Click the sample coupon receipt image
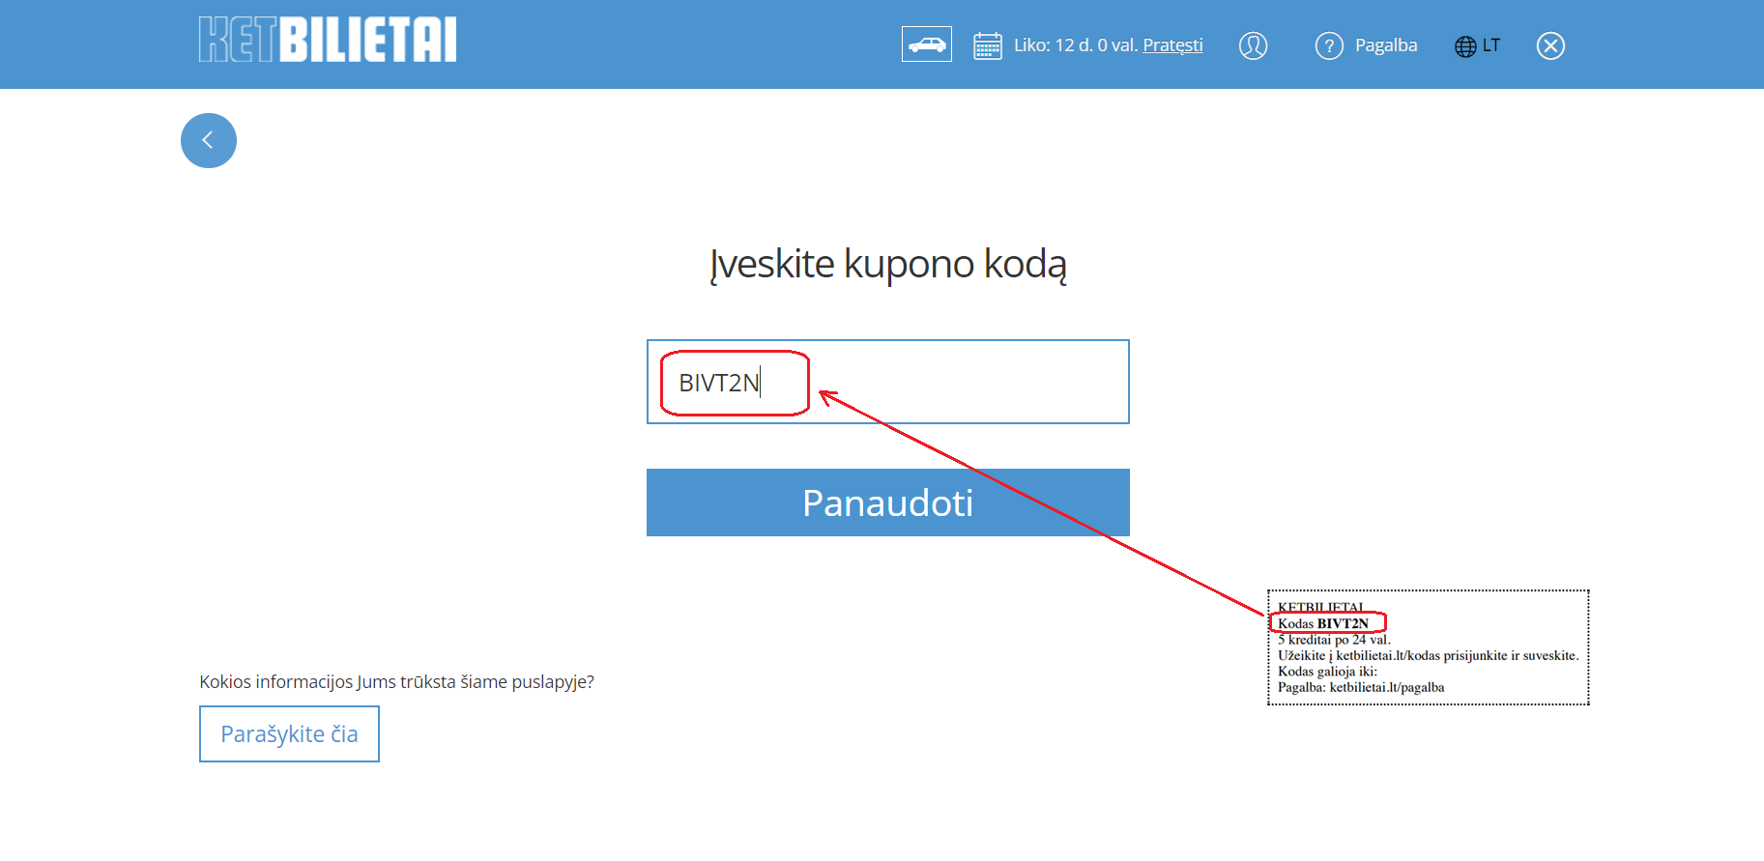Viewport: 1764px width, 861px height. 1428,647
